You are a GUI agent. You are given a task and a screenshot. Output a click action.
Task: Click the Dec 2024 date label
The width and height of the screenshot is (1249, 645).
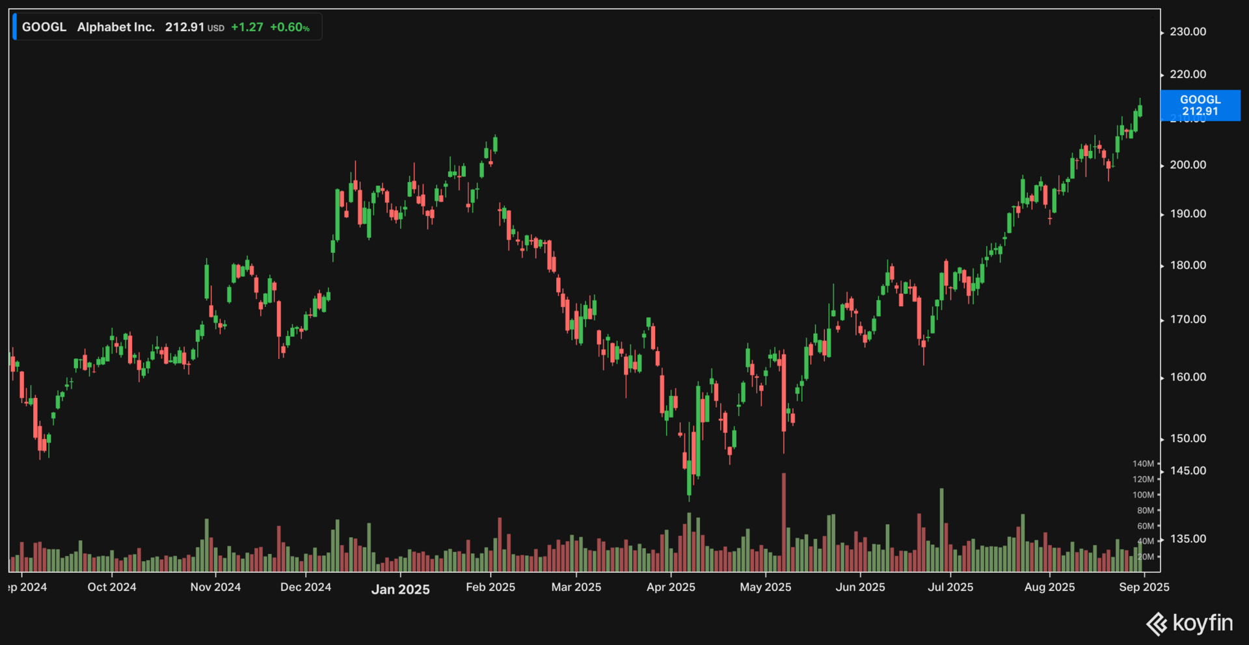click(306, 587)
